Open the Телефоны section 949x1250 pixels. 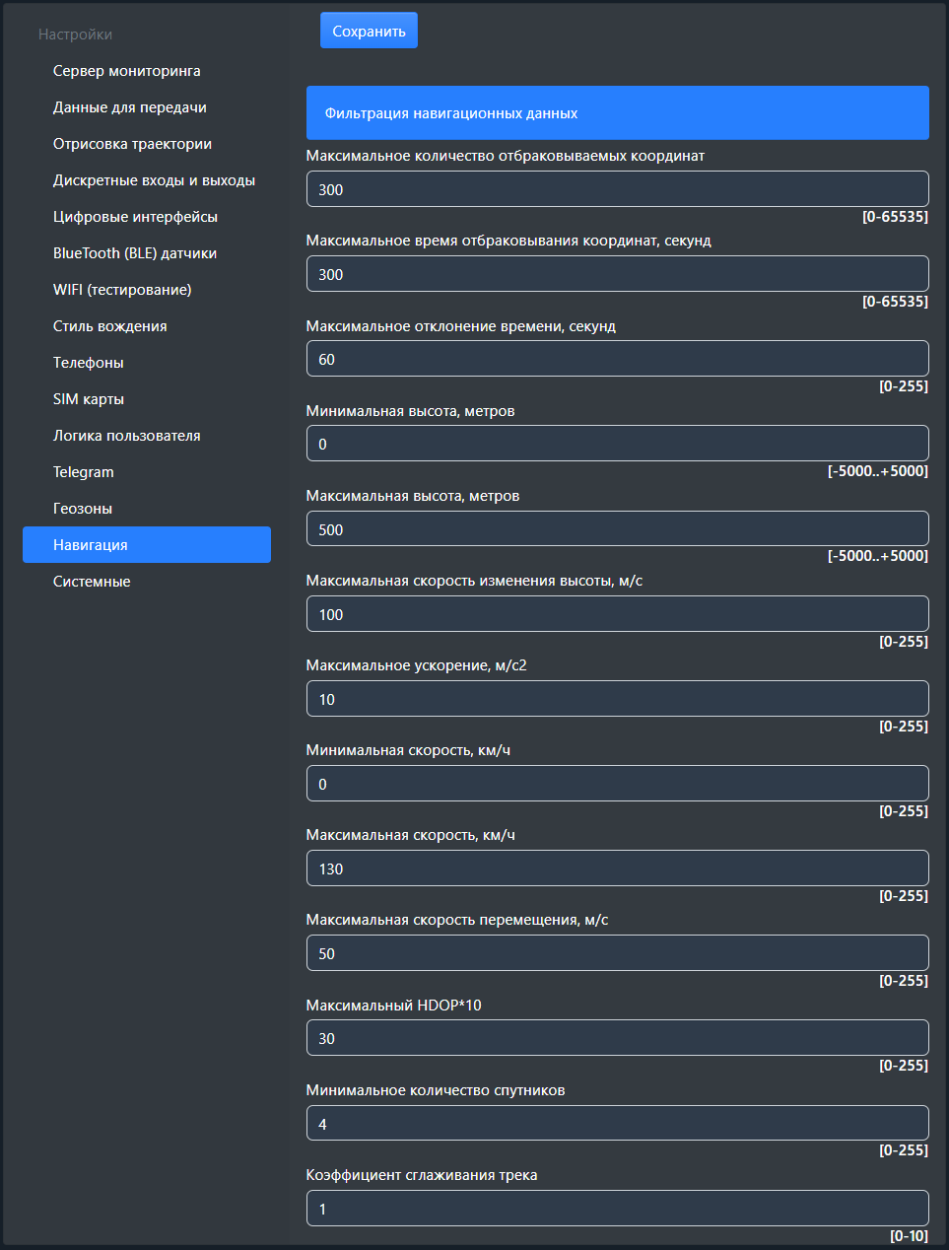coord(88,363)
